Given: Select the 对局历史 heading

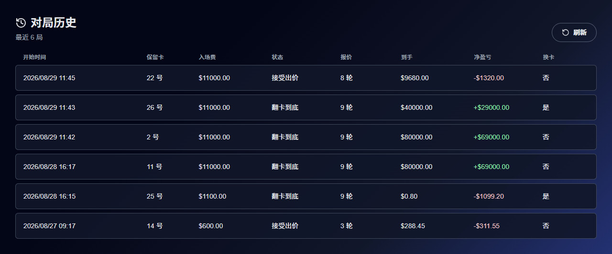Looking at the screenshot, I should click(x=54, y=22).
